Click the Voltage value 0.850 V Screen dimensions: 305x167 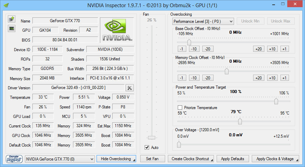[x=123, y=97]
